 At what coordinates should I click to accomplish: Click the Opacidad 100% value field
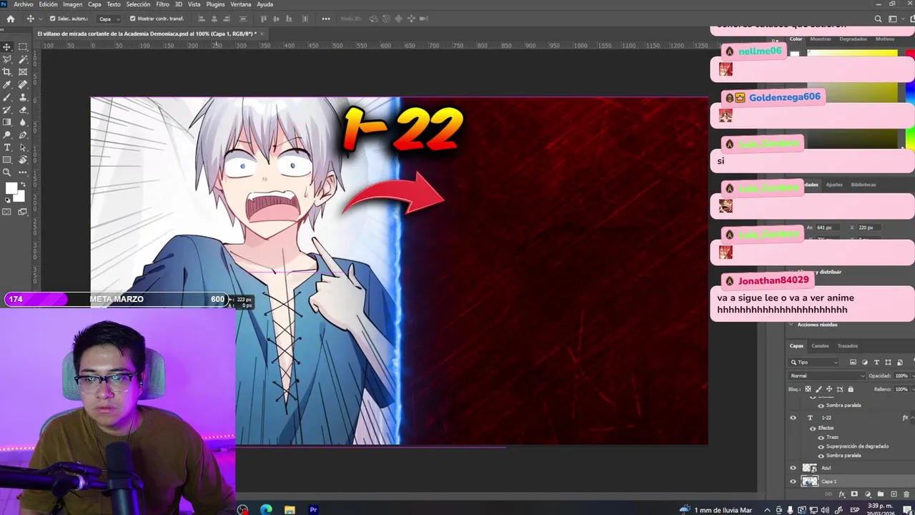(x=901, y=376)
